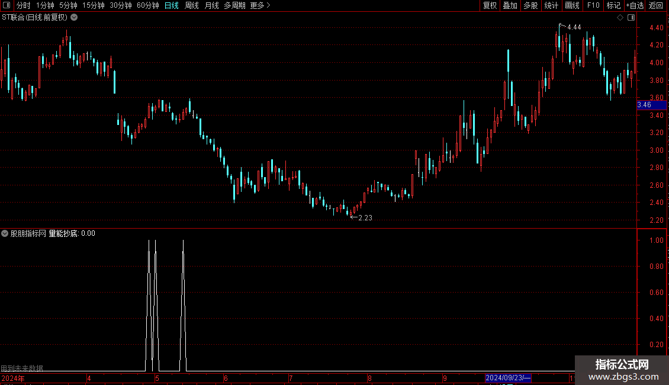669x385 pixels.
Task: Click the 股朋指标网 indicator name
Action: coord(28,233)
